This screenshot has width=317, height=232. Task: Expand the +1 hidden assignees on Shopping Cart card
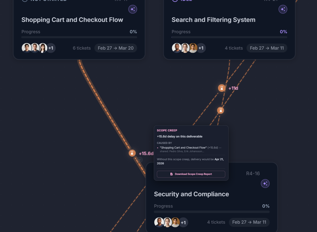[x=51, y=48]
